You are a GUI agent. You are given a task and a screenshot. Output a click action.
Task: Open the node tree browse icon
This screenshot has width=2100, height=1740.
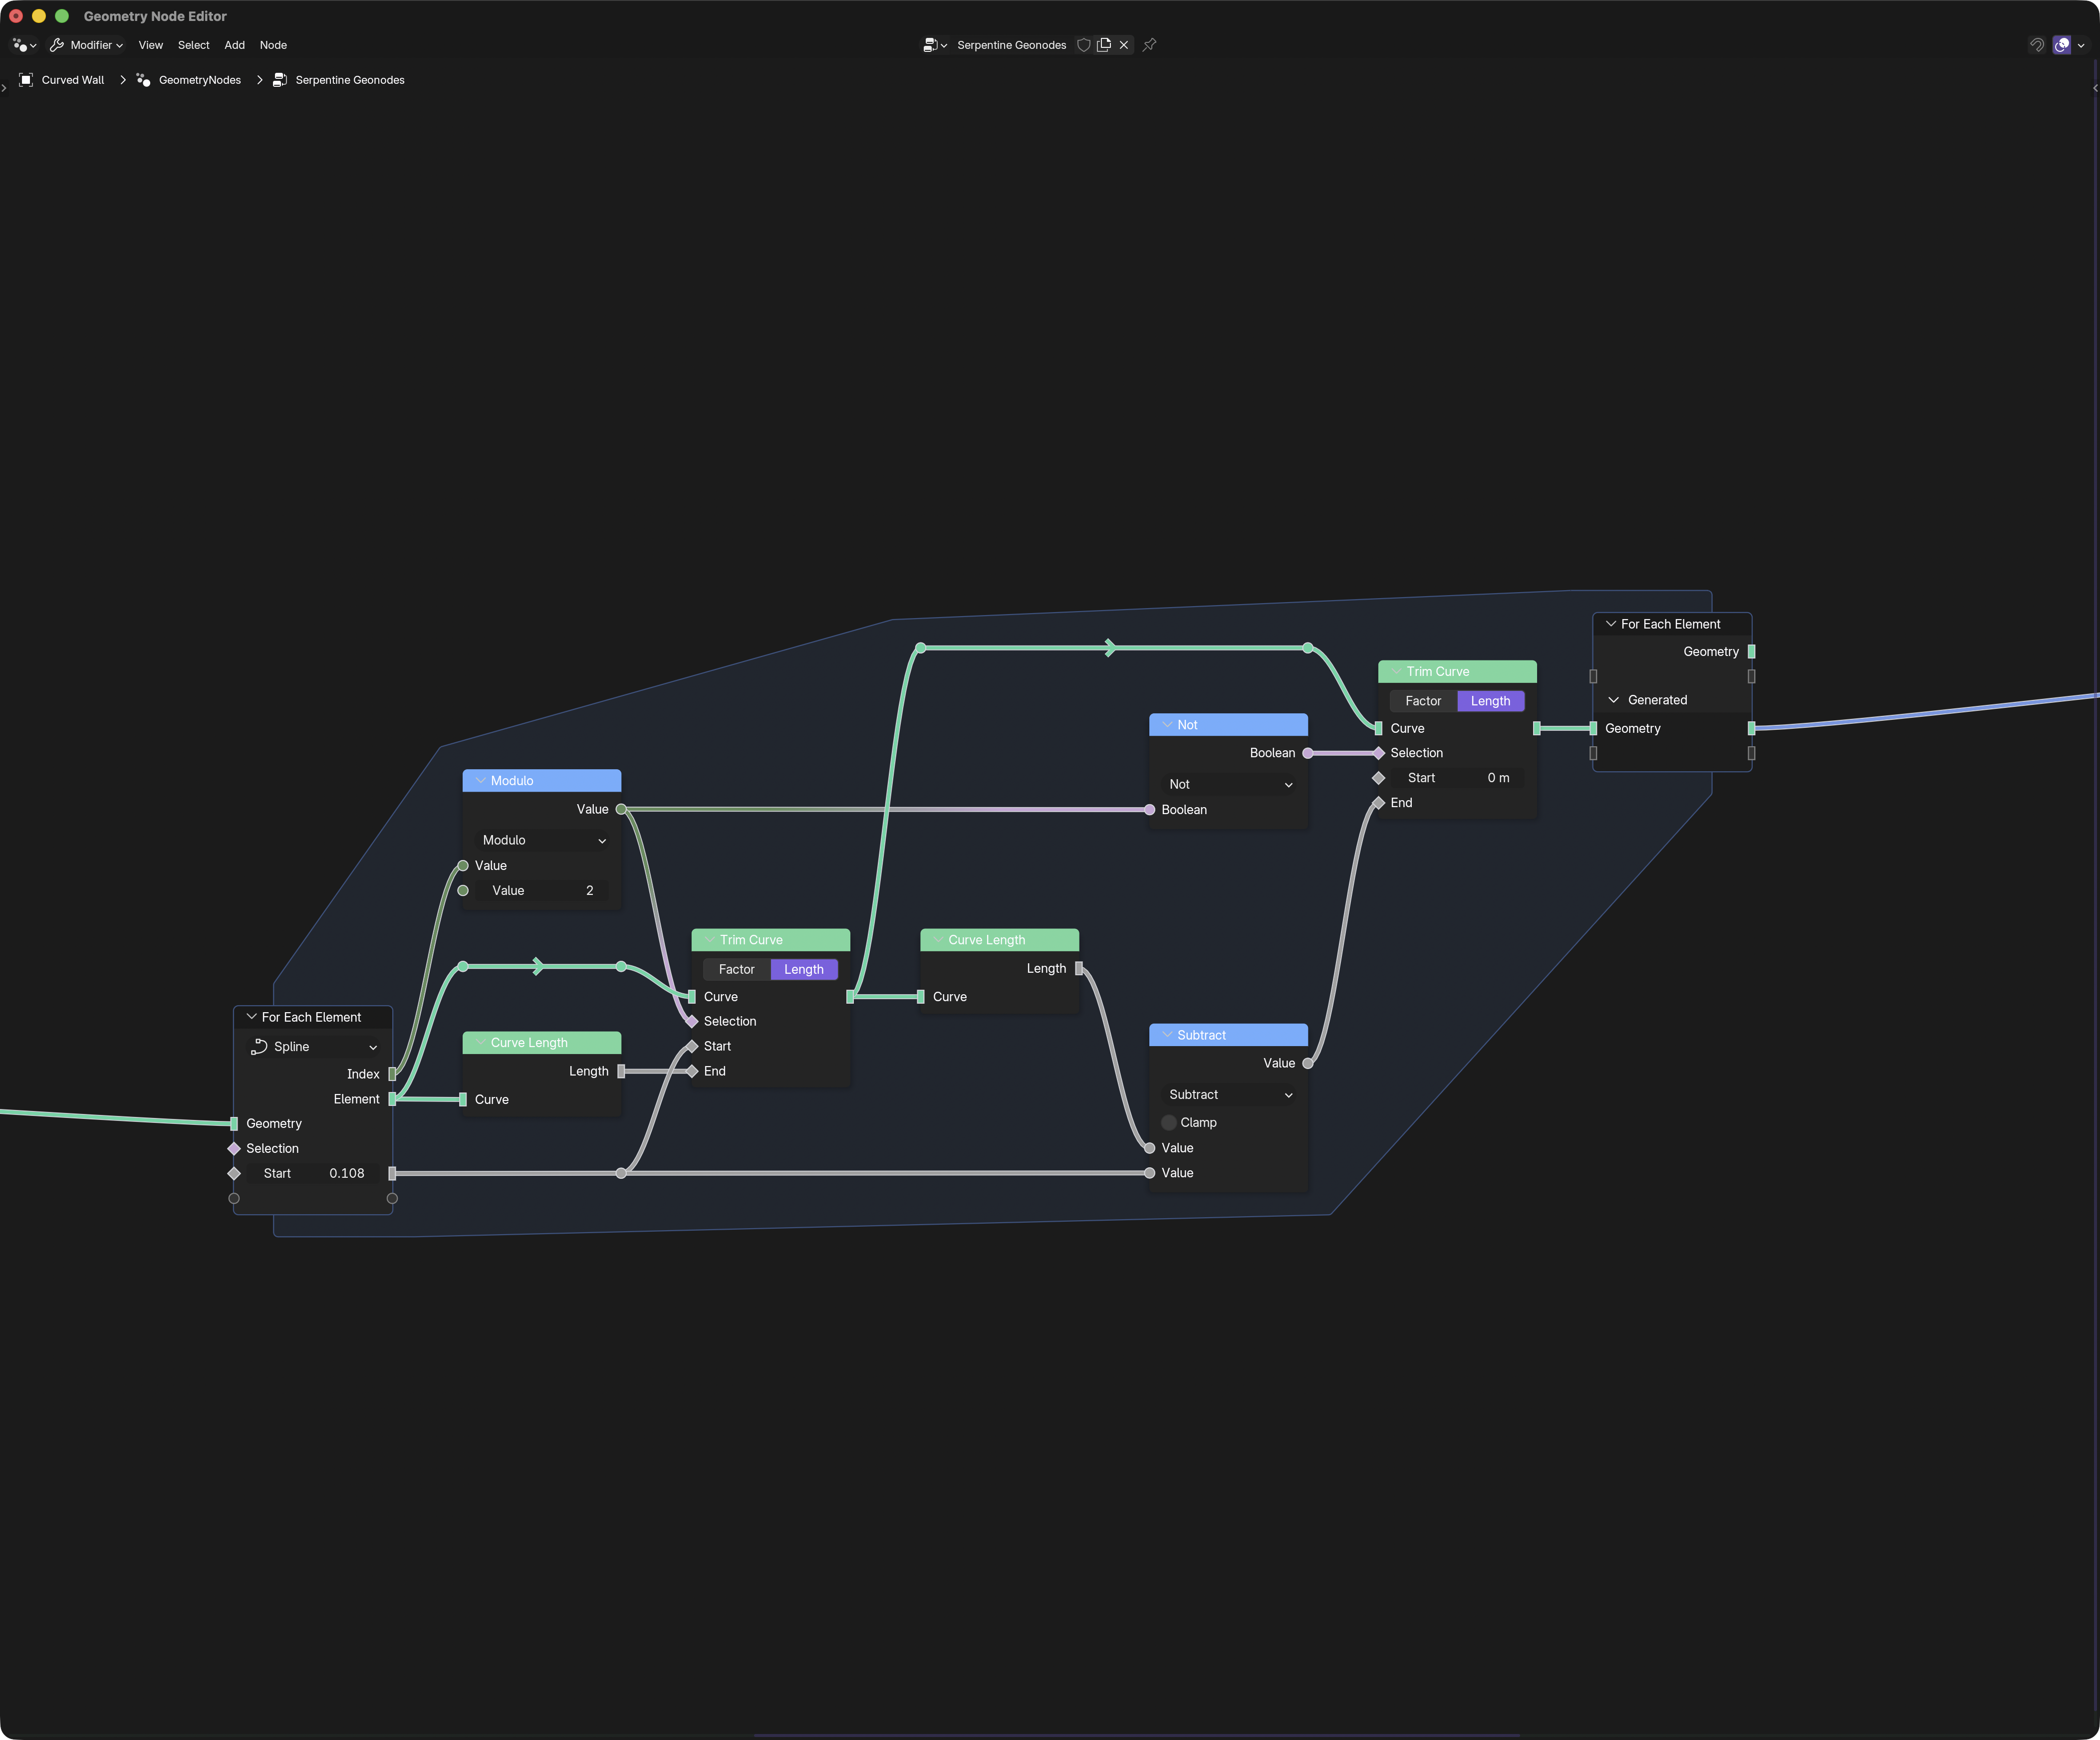tap(935, 45)
